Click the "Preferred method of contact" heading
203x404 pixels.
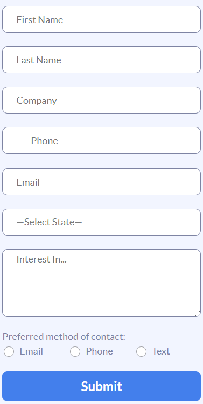click(x=64, y=337)
